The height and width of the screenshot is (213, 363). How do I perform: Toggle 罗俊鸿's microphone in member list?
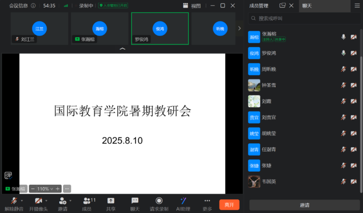344,53
